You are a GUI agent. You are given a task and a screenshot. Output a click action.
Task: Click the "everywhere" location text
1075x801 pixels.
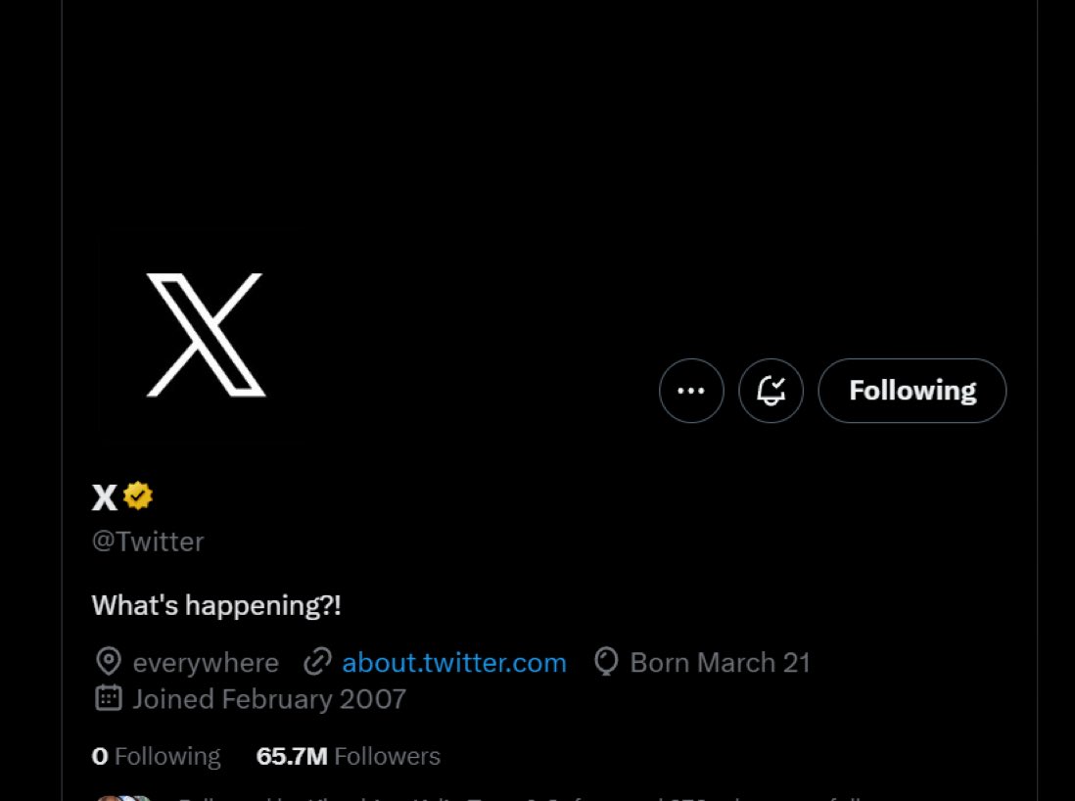point(206,663)
